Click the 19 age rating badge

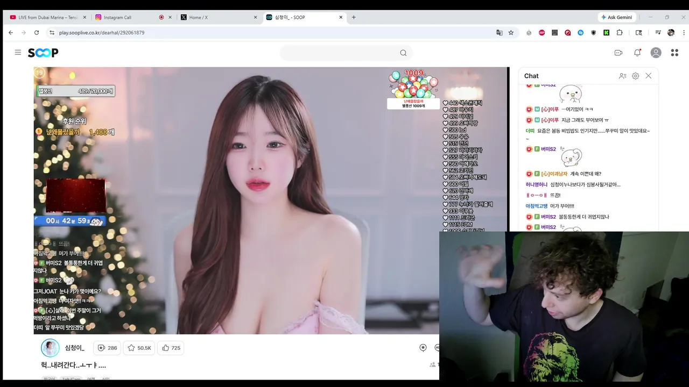point(39,73)
